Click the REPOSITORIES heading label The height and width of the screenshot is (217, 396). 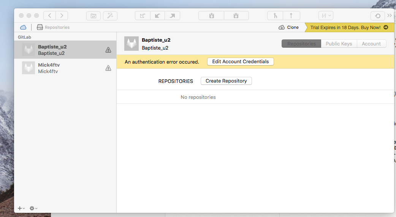tap(176, 81)
